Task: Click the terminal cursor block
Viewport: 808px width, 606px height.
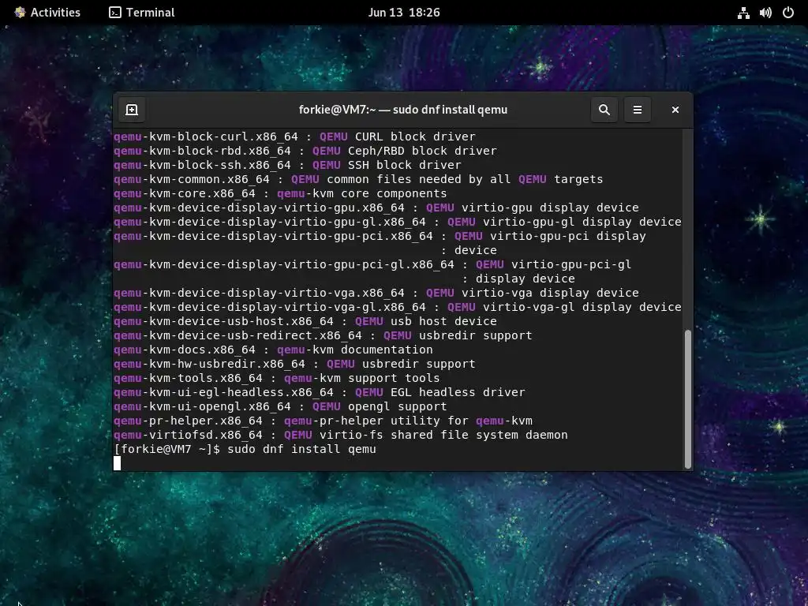Action: pos(117,463)
